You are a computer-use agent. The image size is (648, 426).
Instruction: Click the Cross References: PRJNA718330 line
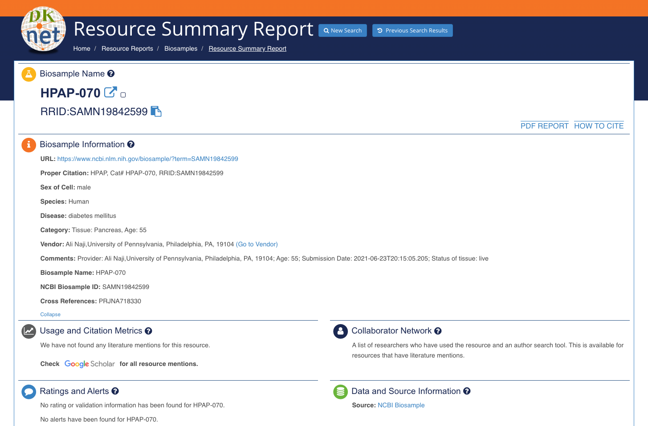point(91,301)
